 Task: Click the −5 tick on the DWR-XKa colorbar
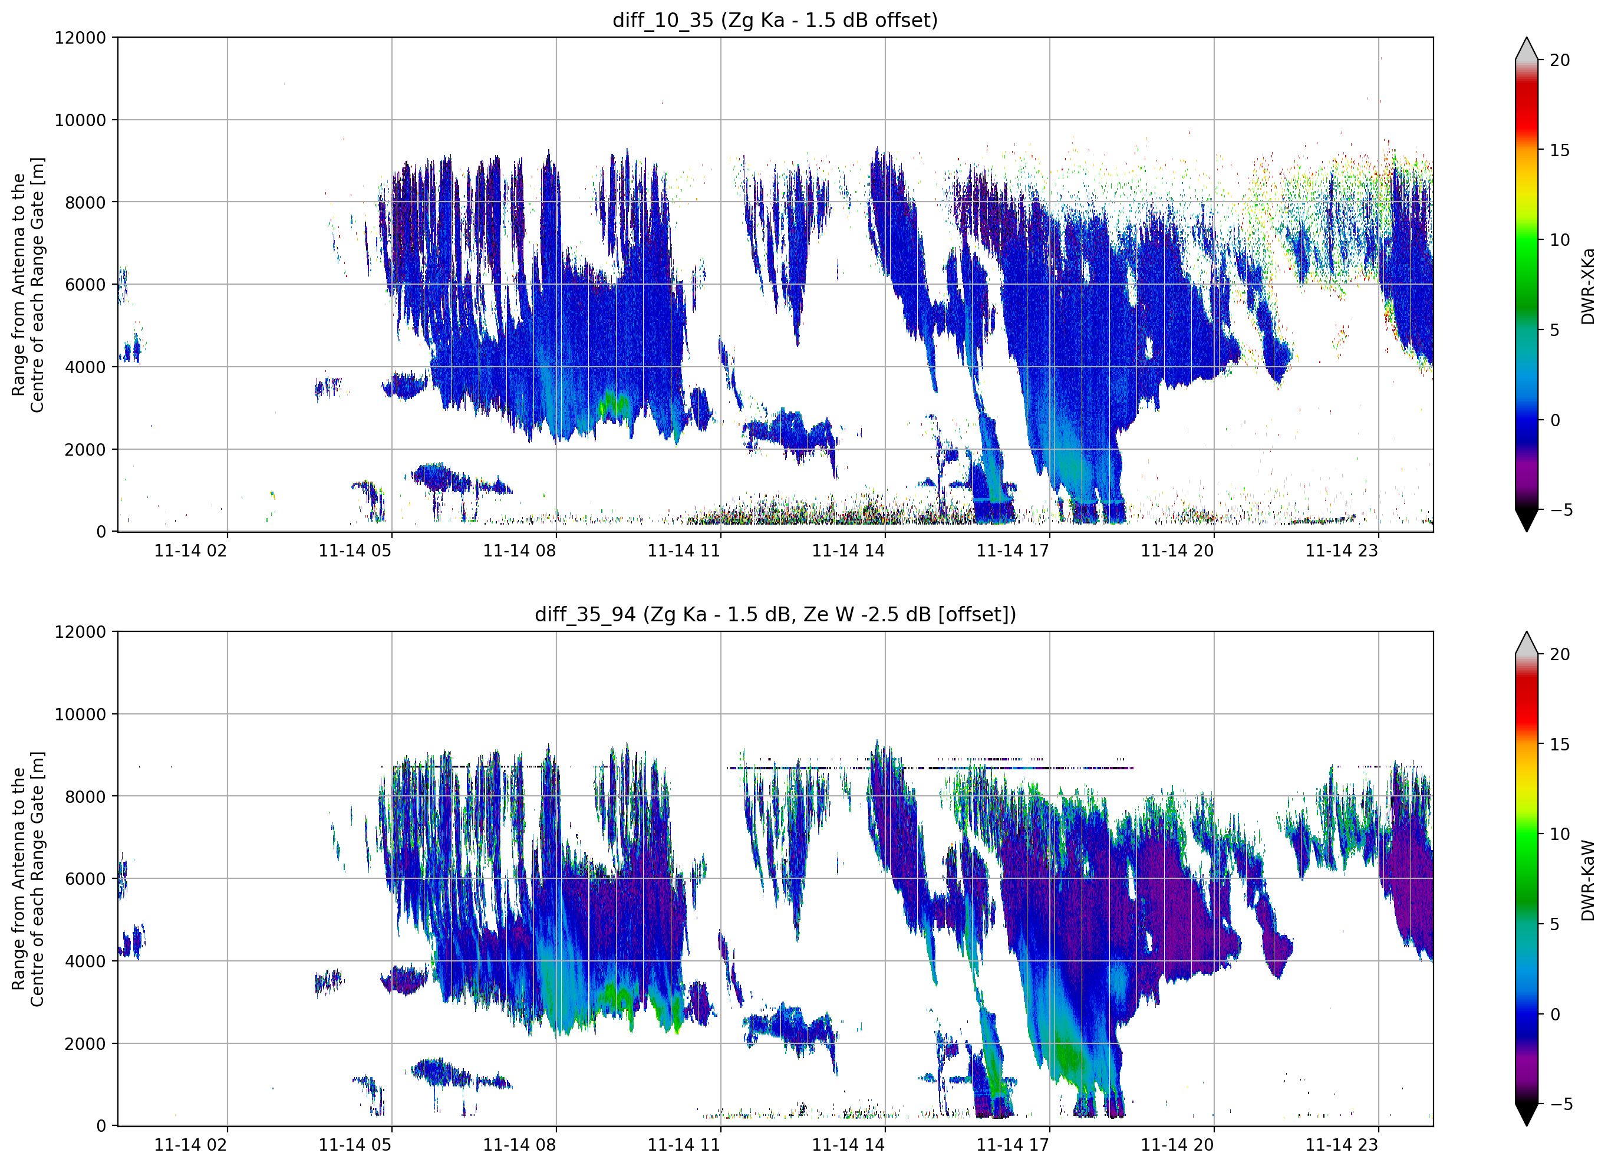click(x=1561, y=510)
